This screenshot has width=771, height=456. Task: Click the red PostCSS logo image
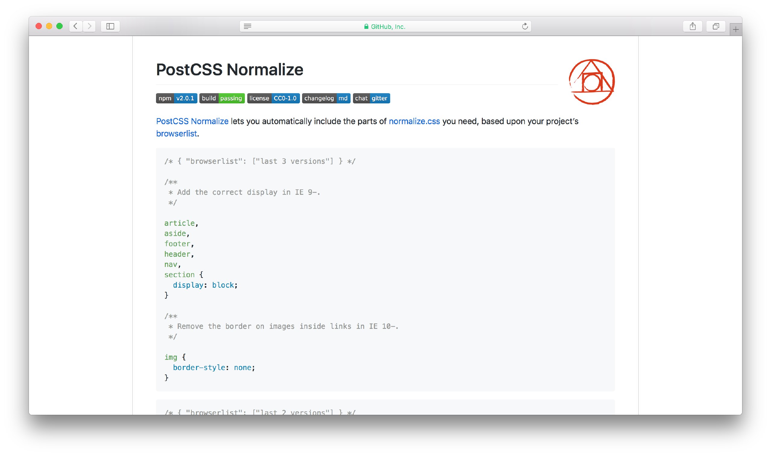[x=592, y=82]
